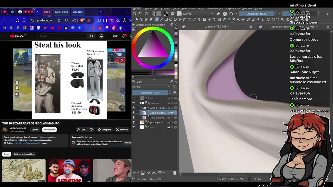Click Recortar button under video
Image resolution: width=333 pixels, height=187 pixels.
(122, 130)
